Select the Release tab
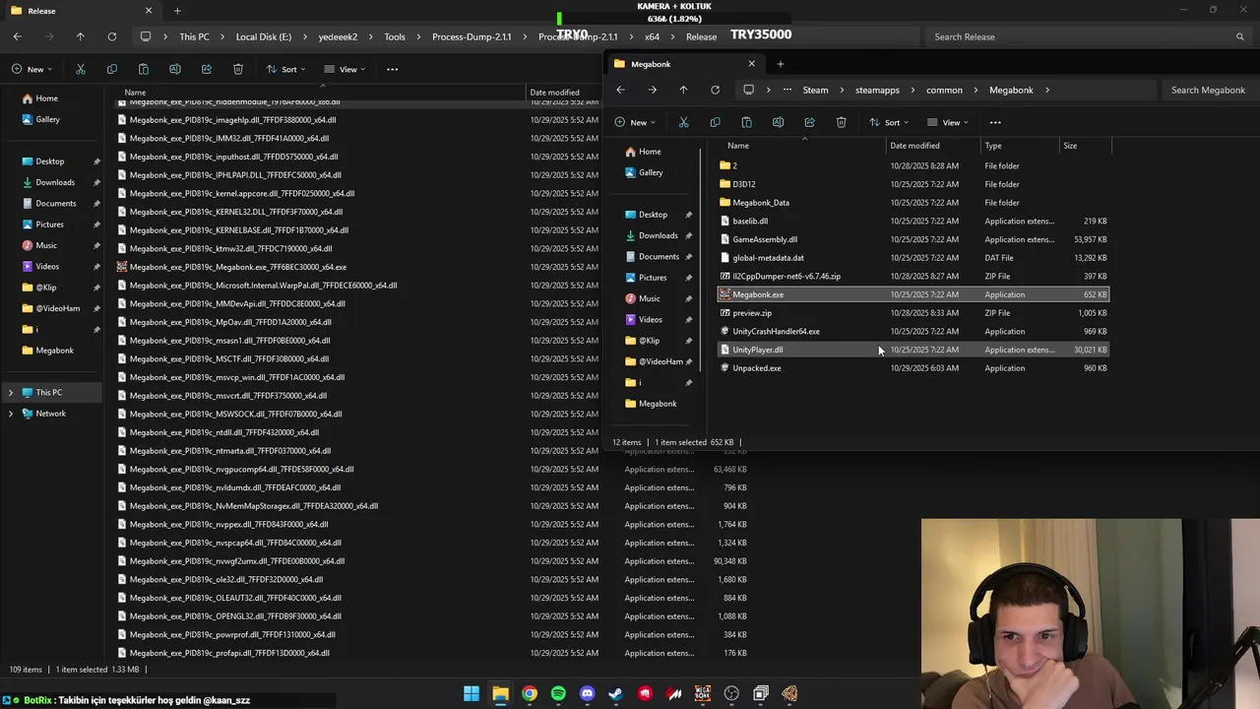This screenshot has height=709, width=1260. coord(81,11)
